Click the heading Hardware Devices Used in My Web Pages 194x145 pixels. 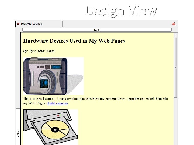point(74,41)
